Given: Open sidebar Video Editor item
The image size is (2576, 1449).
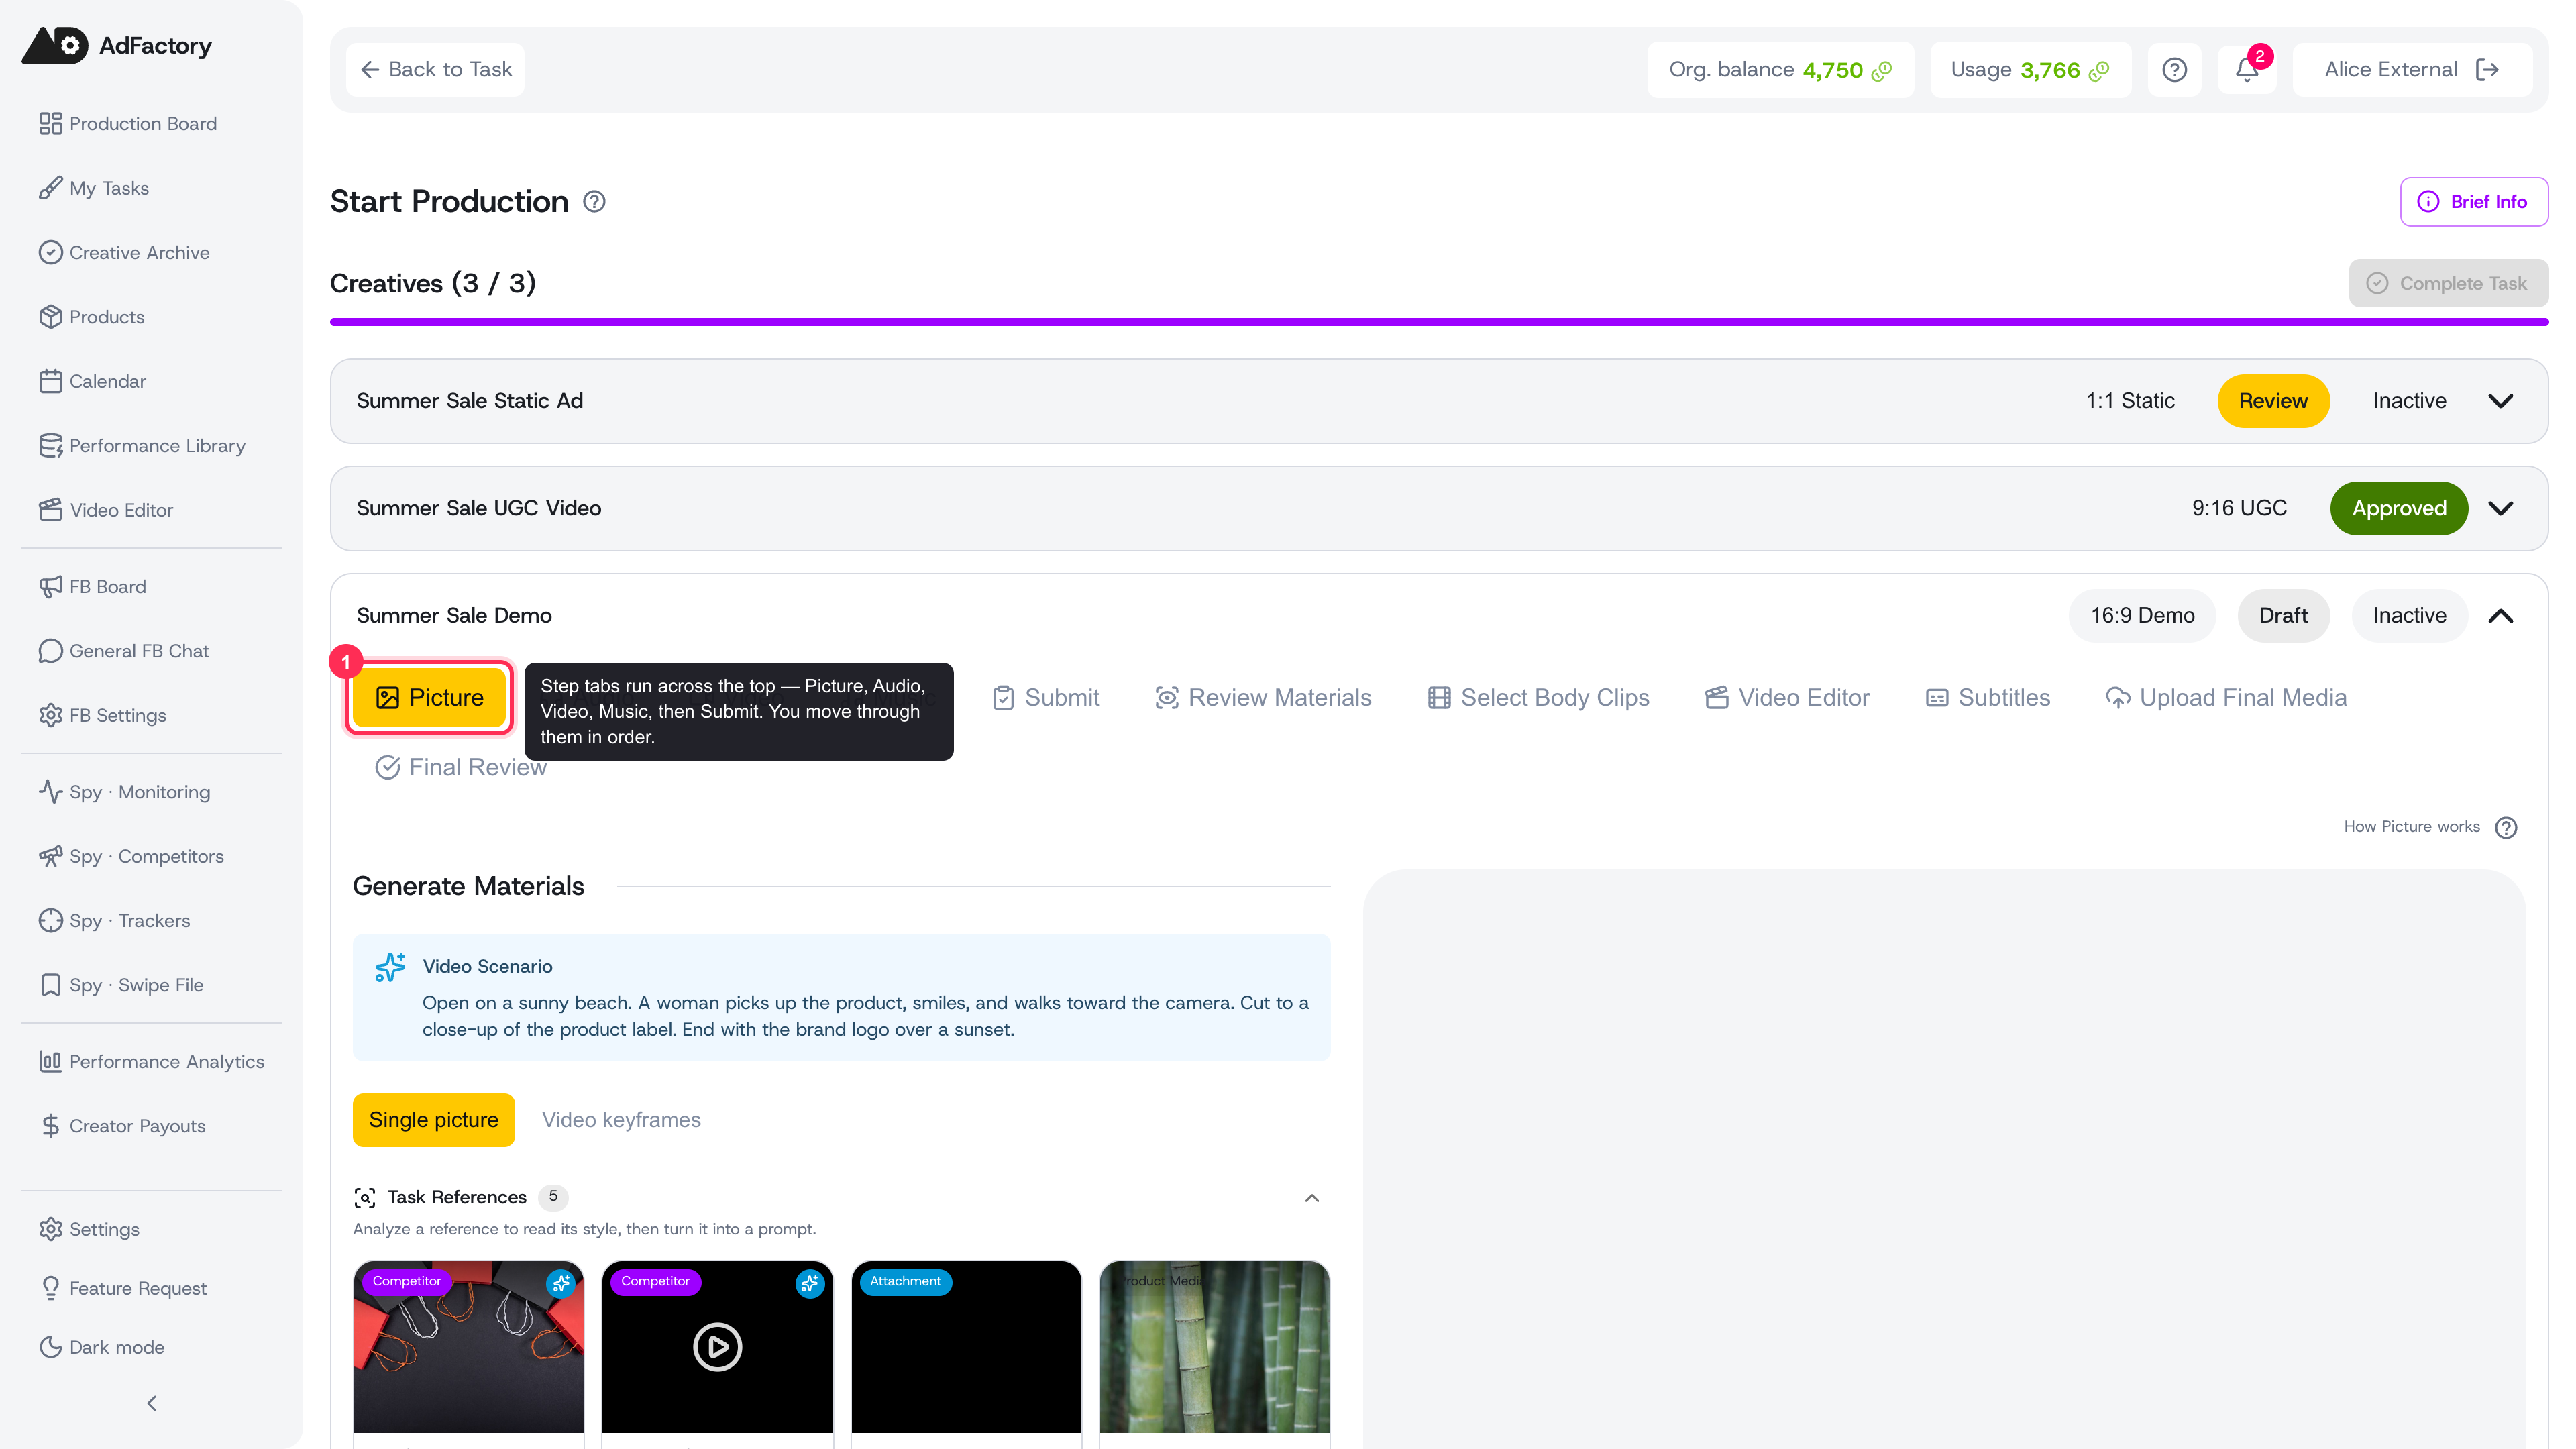Looking at the screenshot, I should [106, 510].
